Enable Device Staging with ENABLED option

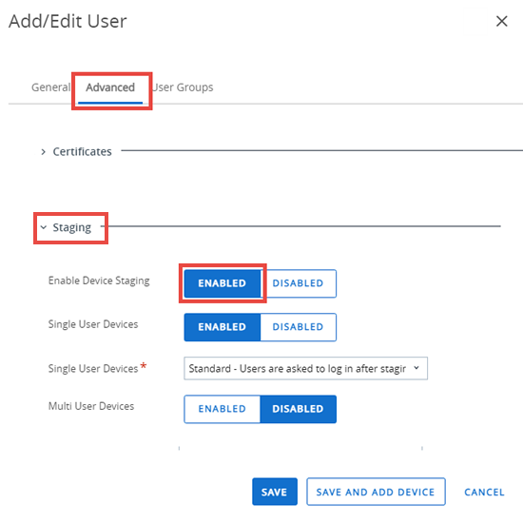tap(223, 283)
